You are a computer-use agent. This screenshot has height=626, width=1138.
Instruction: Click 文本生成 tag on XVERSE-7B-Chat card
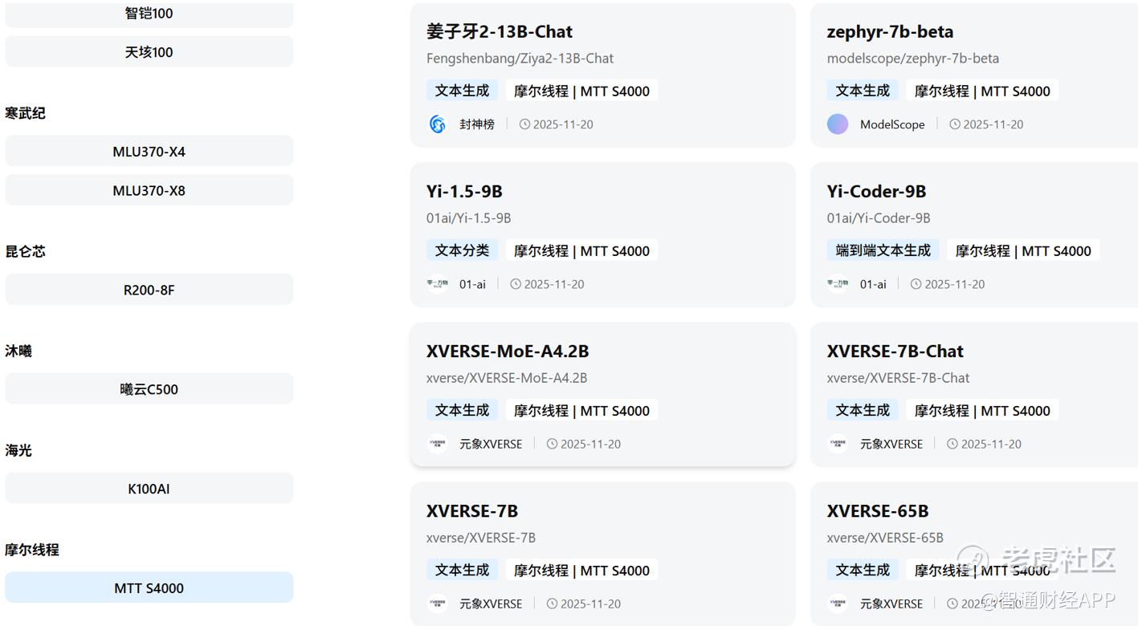coord(863,410)
